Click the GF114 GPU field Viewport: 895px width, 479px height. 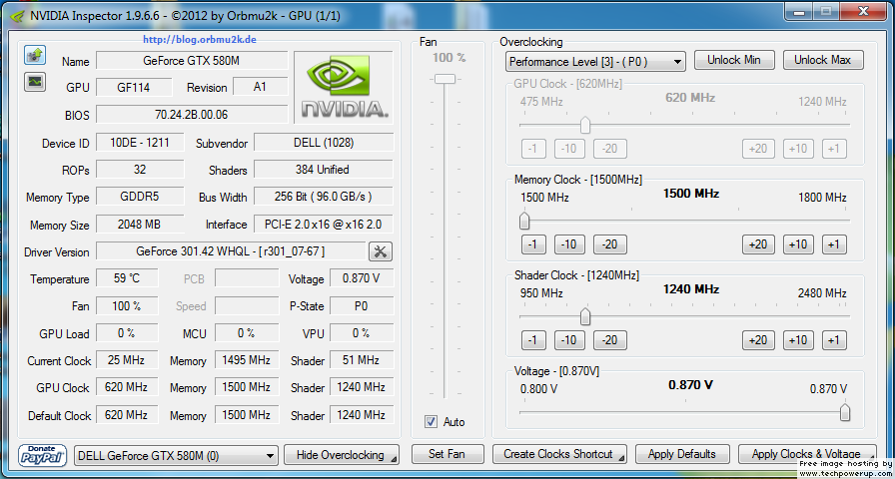point(134,87)
